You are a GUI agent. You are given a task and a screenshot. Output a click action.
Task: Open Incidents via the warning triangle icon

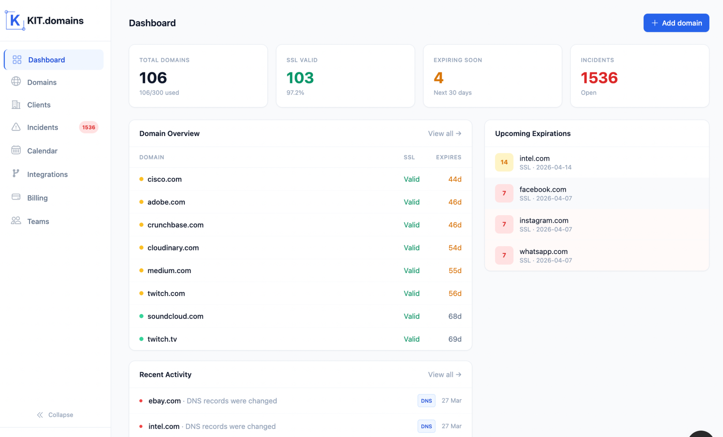coord(16,127)
